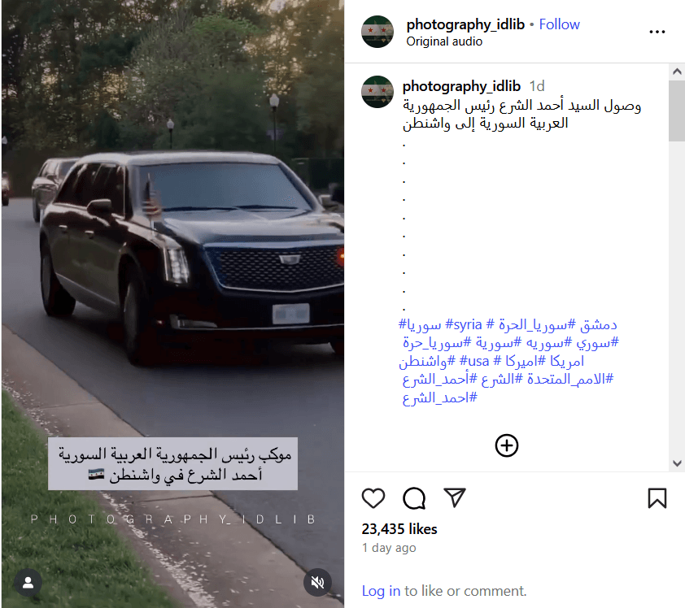
Task: Open Log in link
Action: (381, 591)
